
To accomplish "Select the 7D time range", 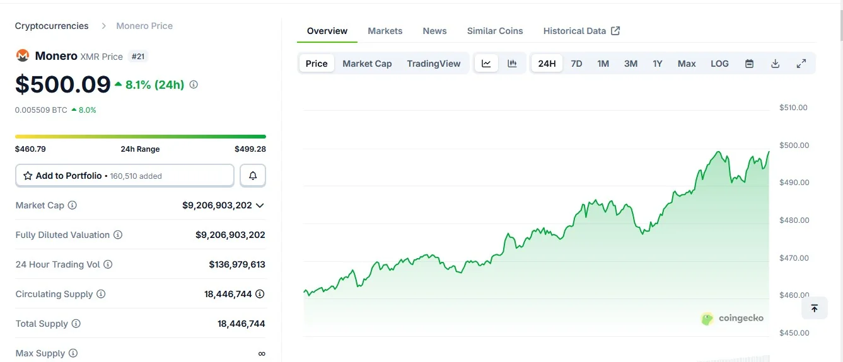I will point(576,64).
